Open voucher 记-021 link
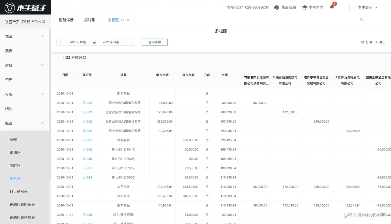Image resolution: width=391 pixels, height=224 pixels. (87, 168)
